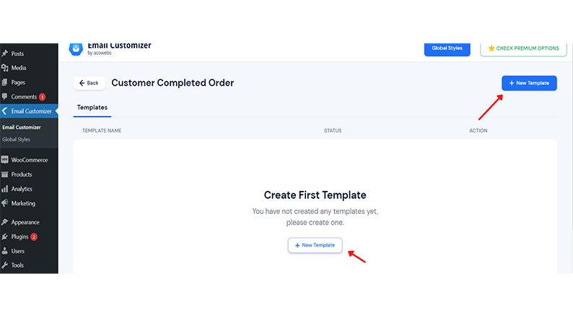Click the Check Premium Options button
The width and height of the screenshot is (573, 317).
click(523, 48)
